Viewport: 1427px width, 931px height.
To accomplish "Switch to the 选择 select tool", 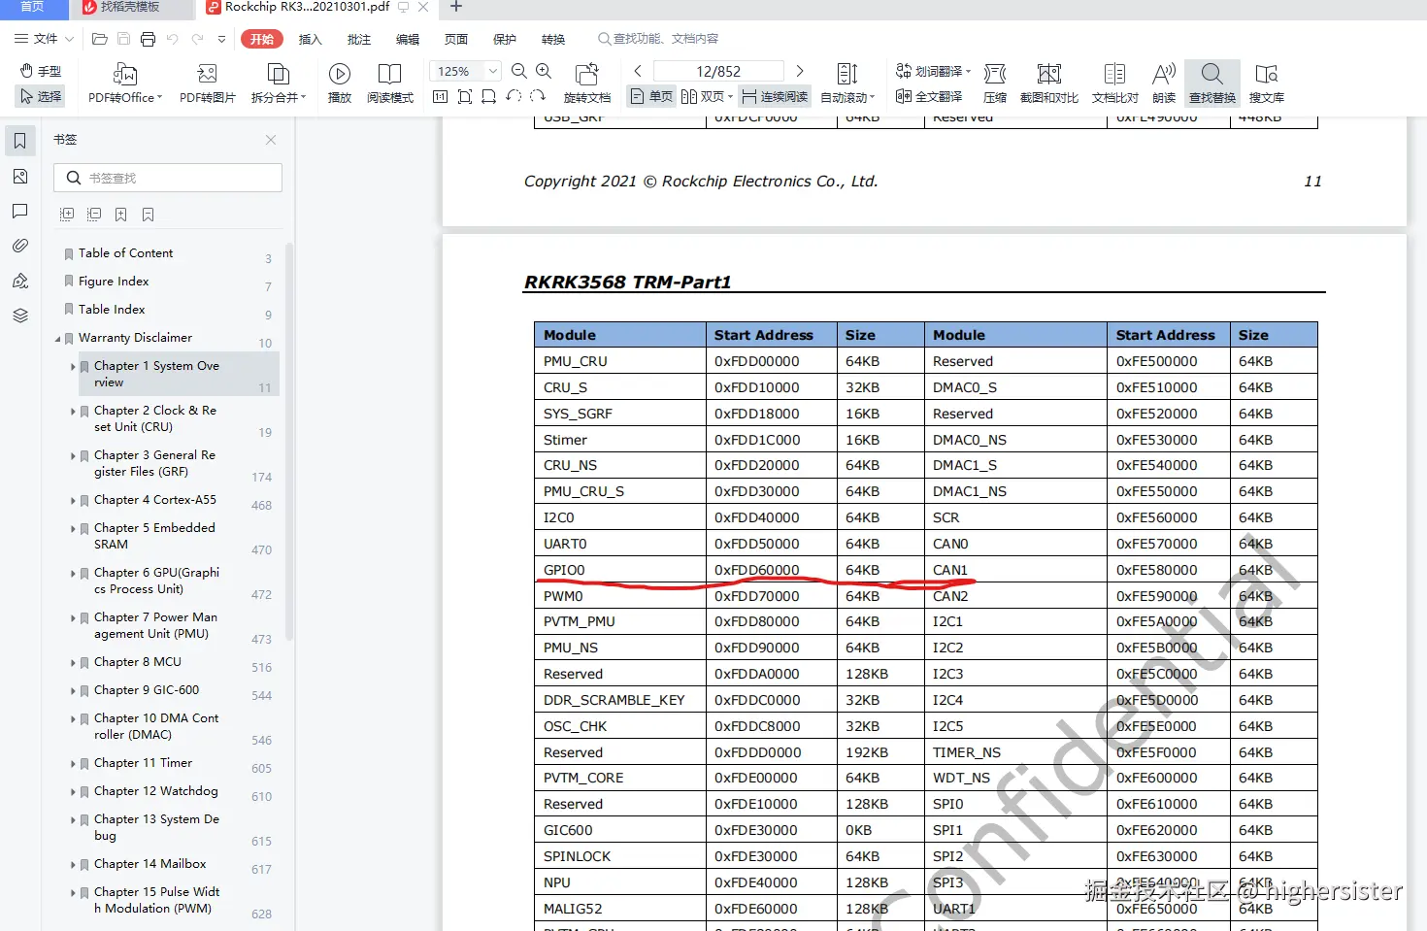I will [41, 96].
